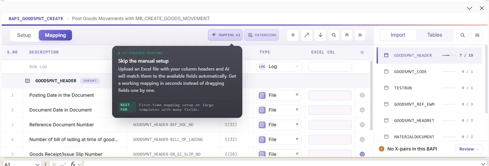Select TESTRUN in structure list
Screen dimensions: 489x166
coord(429,88)
